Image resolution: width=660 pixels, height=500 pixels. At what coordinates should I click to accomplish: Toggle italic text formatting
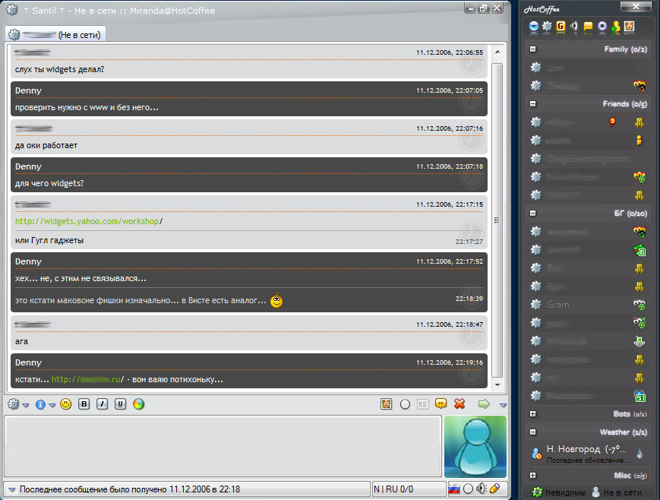click(102, 404)
